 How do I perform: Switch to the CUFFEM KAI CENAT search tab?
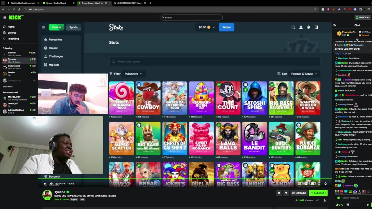[x=129, y=3]
